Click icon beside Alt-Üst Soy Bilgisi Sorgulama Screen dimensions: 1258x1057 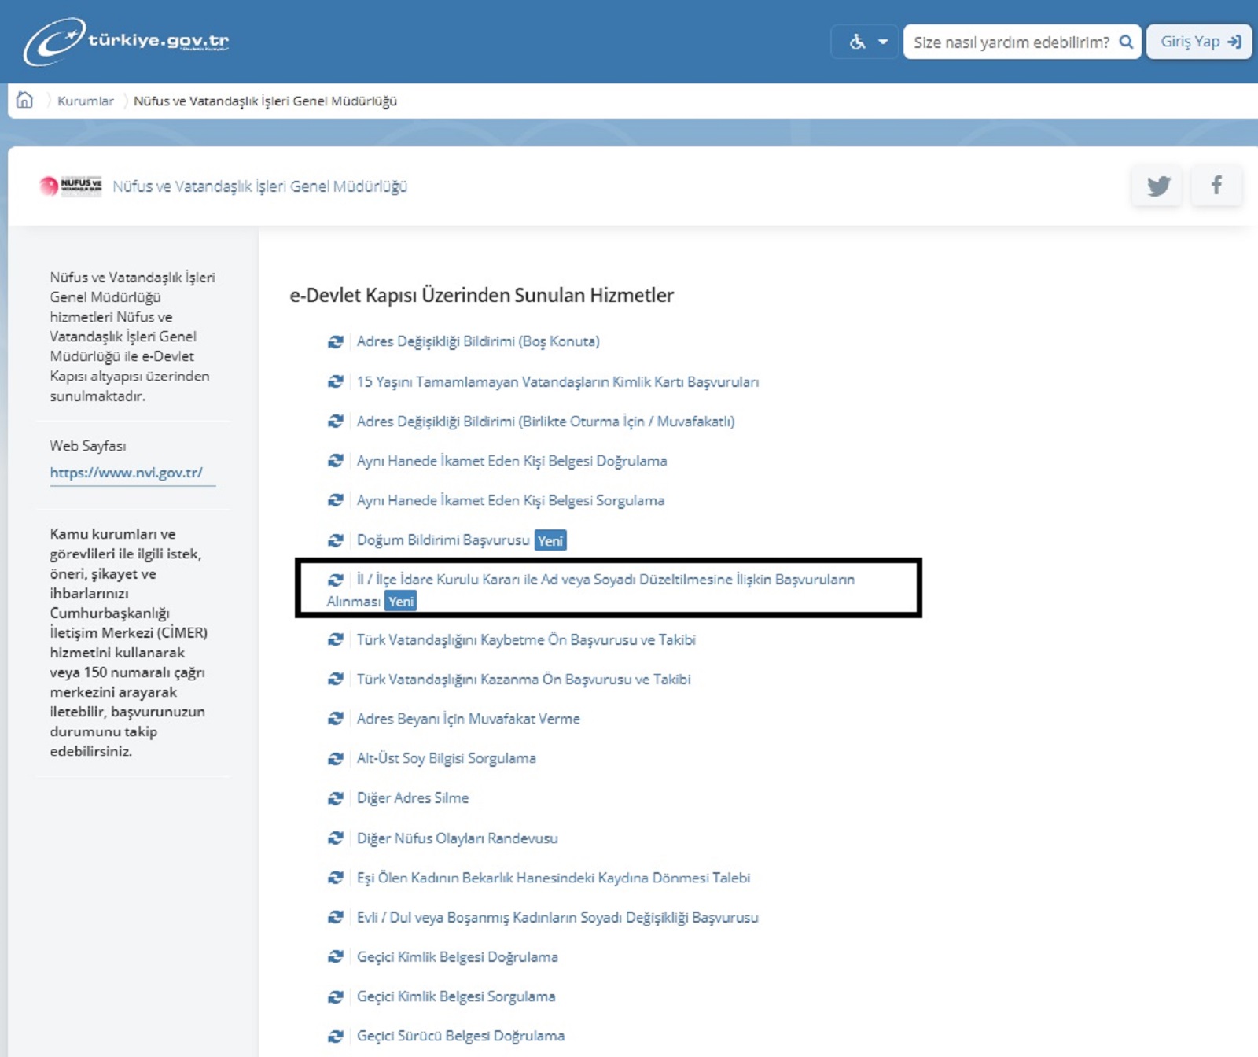pyautogui.click(x=336, y=759)
